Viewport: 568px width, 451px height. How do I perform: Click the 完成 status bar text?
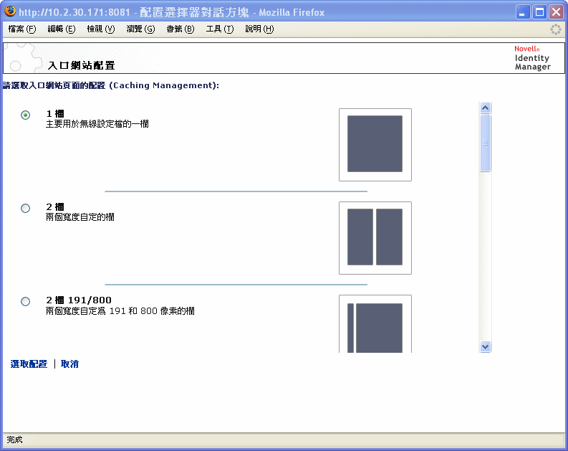pyautogui.click(x=15, y=440)
